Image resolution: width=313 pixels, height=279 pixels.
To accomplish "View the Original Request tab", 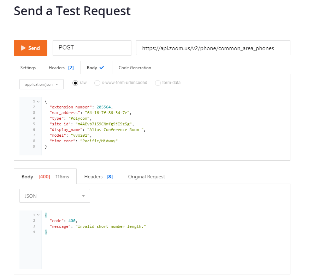I will (x=146, y=177).
